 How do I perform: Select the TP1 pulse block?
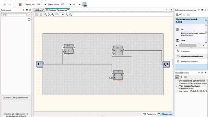pos(118,75)
